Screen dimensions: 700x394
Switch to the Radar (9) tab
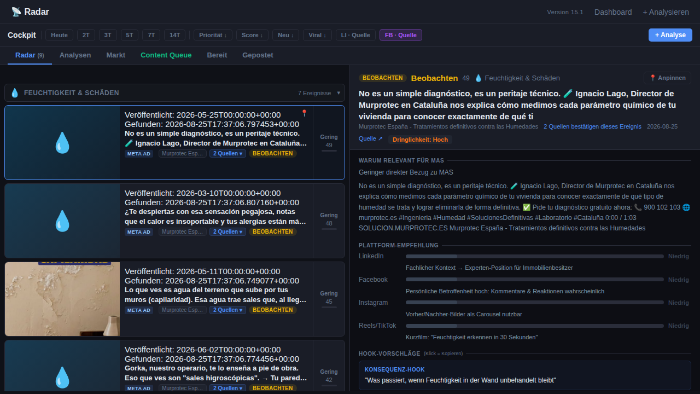tap(30, 55)
